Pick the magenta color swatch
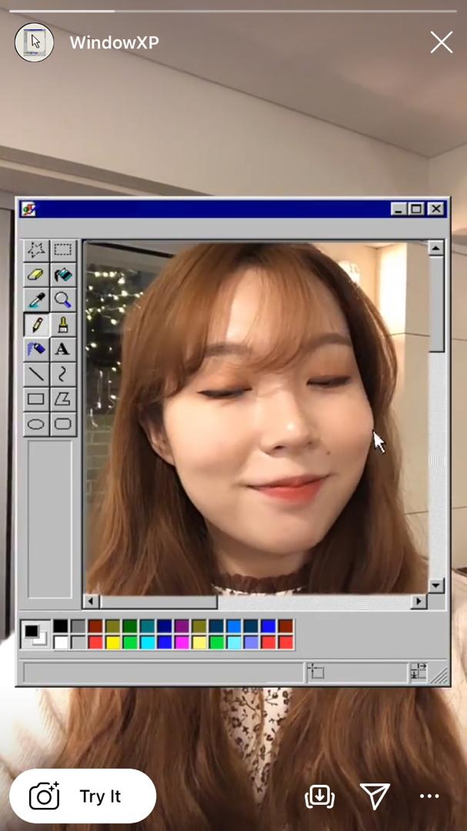 coord(182,642)
